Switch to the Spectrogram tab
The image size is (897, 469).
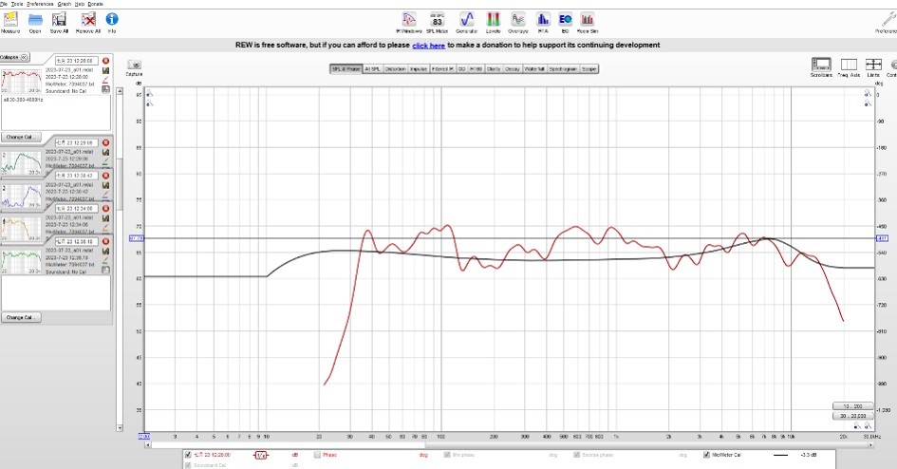(563, 68)
